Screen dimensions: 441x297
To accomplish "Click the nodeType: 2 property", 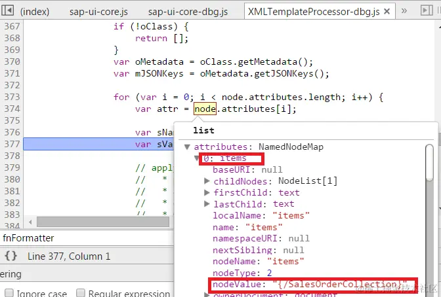I will [242, 273].
